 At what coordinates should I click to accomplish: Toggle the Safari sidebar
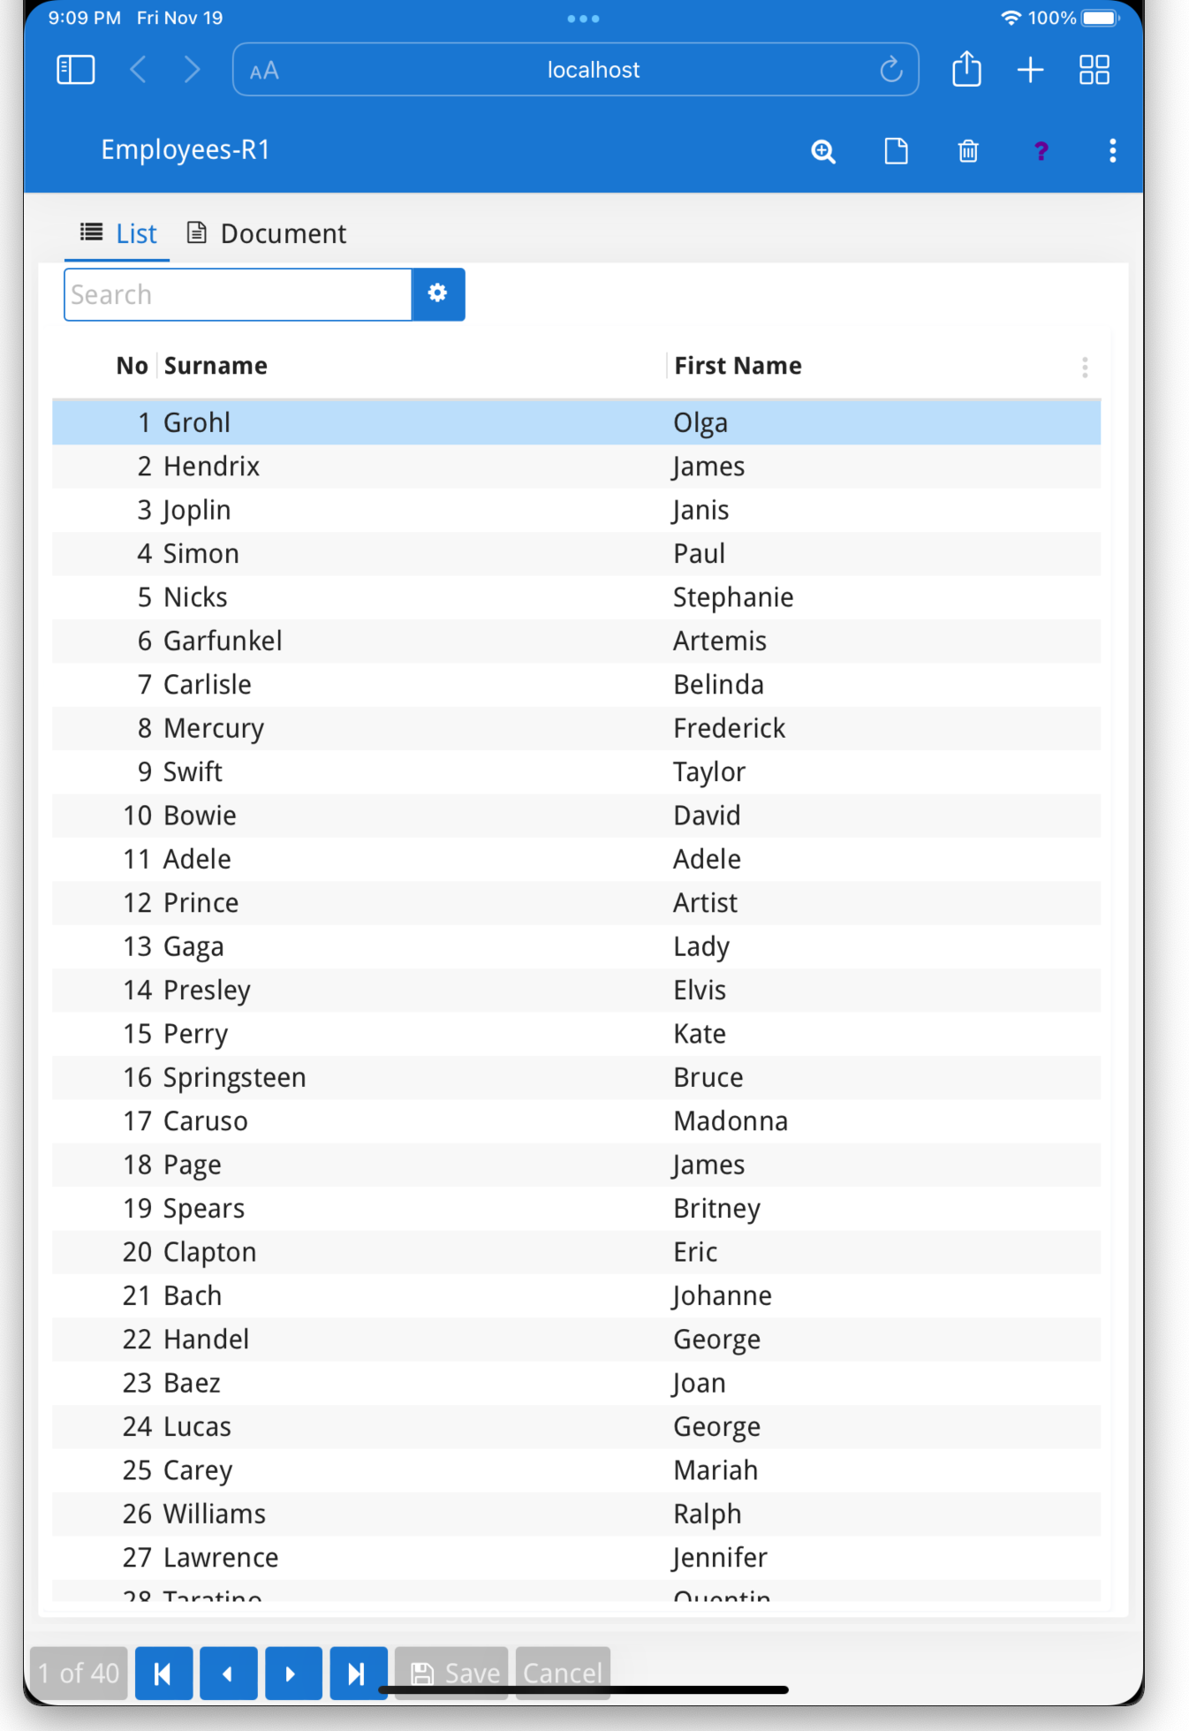point(75,68)
